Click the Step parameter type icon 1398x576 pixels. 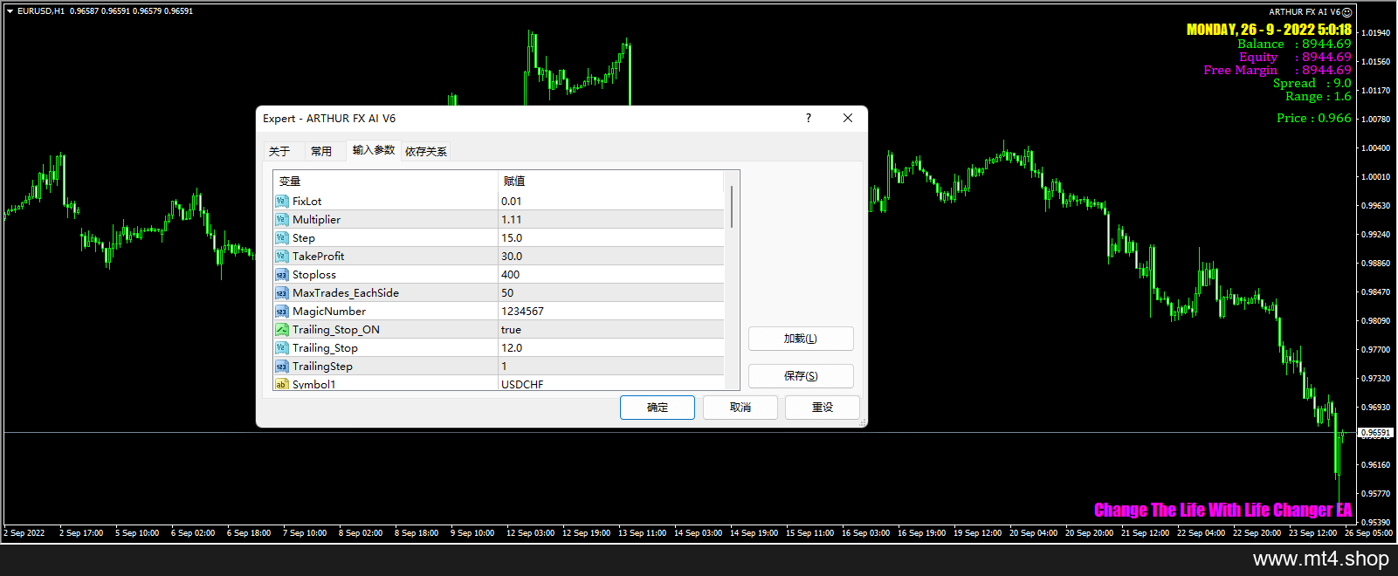tap(281, 238)
